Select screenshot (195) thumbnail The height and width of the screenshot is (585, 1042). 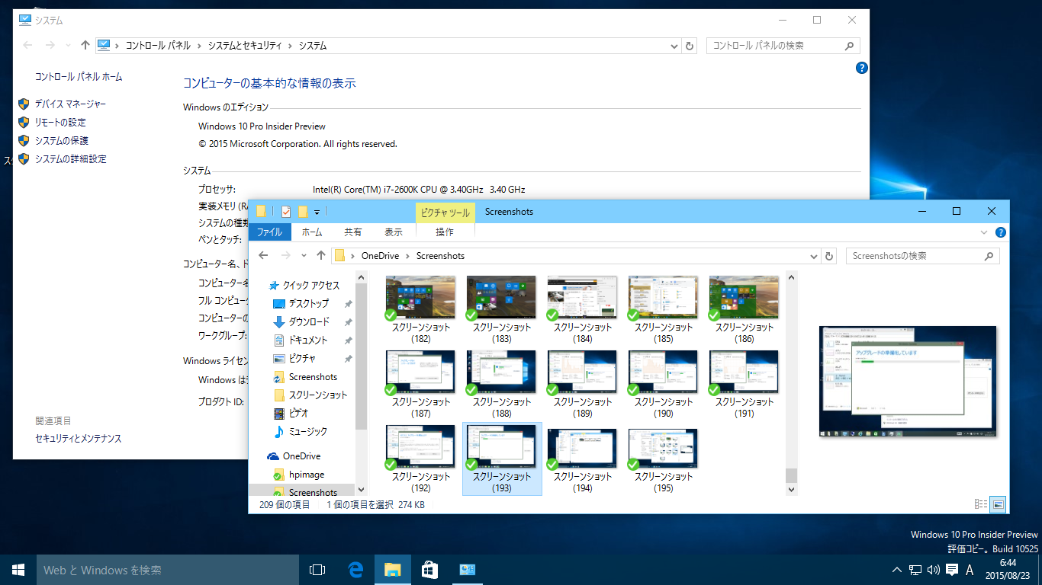pyautogui.click(x=663, y=459)
